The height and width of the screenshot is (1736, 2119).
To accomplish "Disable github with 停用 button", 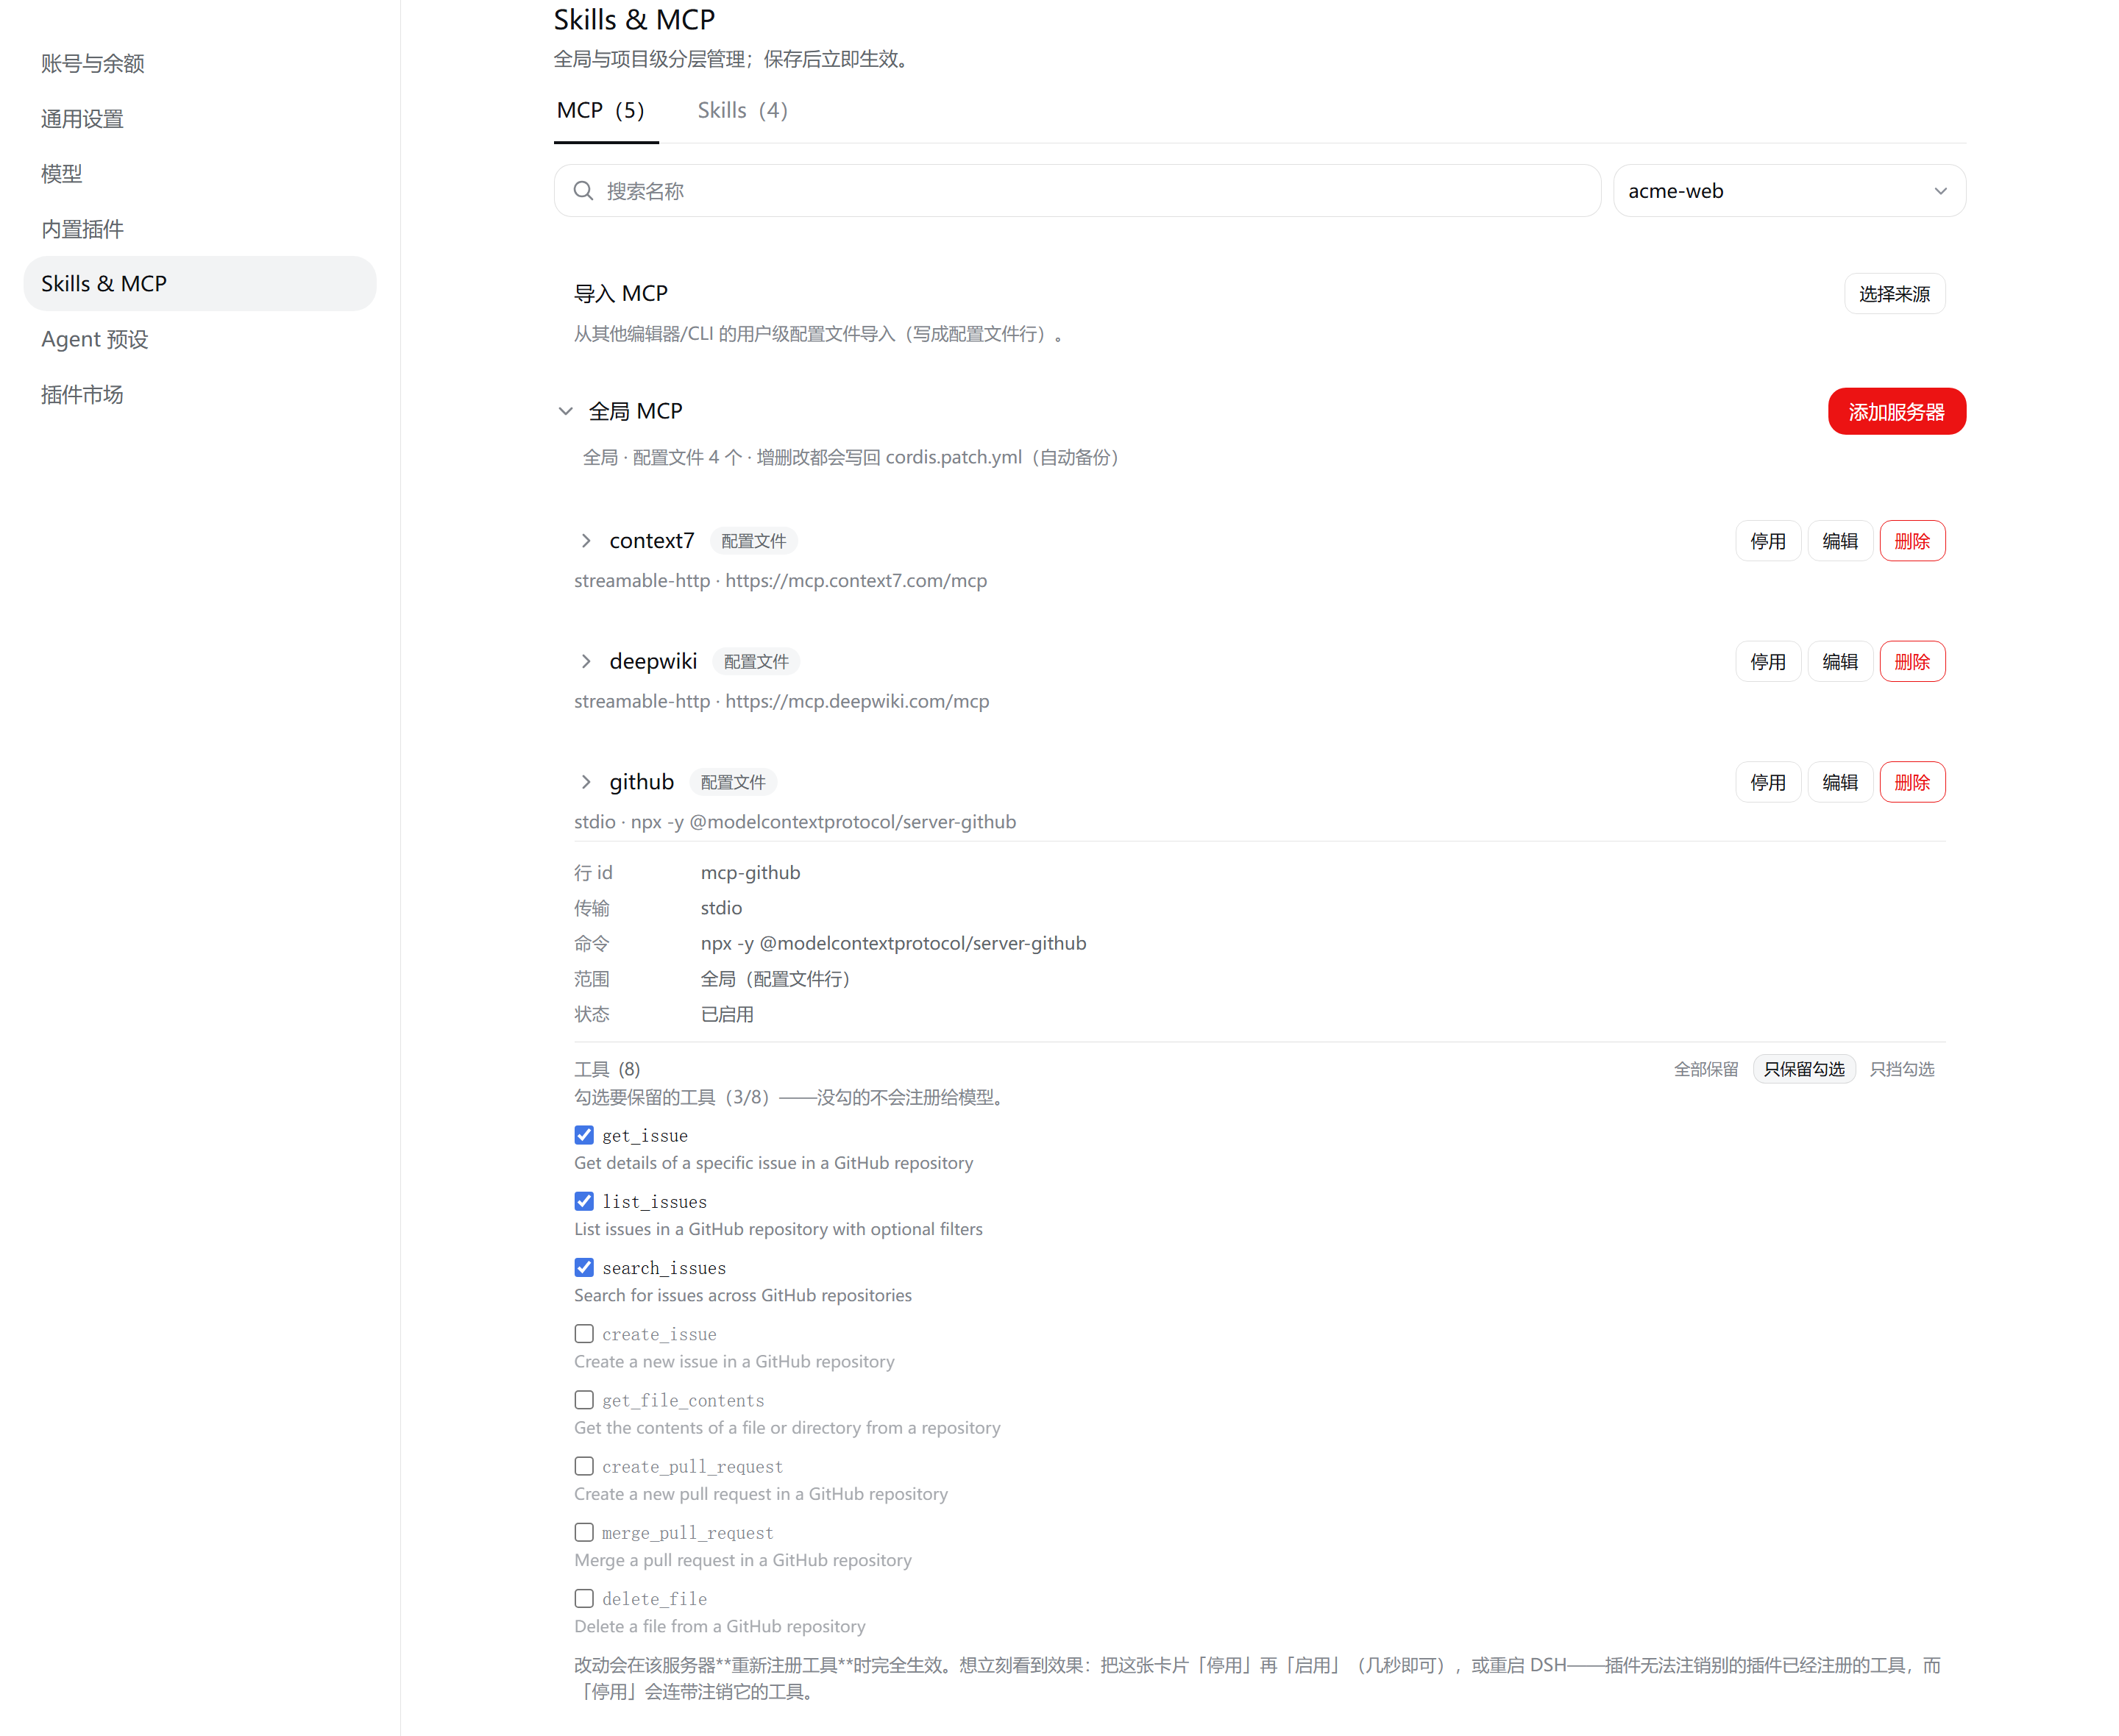I will click(1767, 782).
